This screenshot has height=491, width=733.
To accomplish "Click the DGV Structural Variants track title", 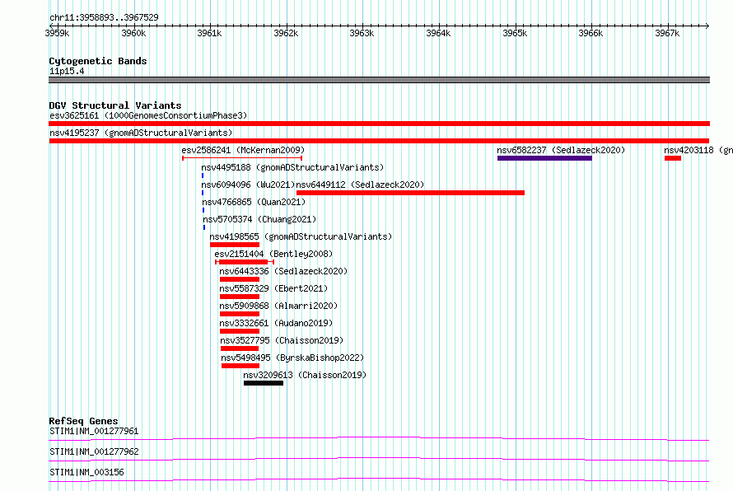I will tap(115, 105).
